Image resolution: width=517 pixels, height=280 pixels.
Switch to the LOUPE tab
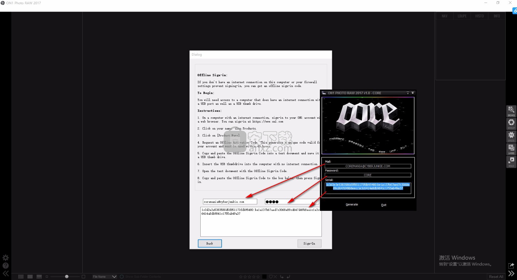pos(462,16)
